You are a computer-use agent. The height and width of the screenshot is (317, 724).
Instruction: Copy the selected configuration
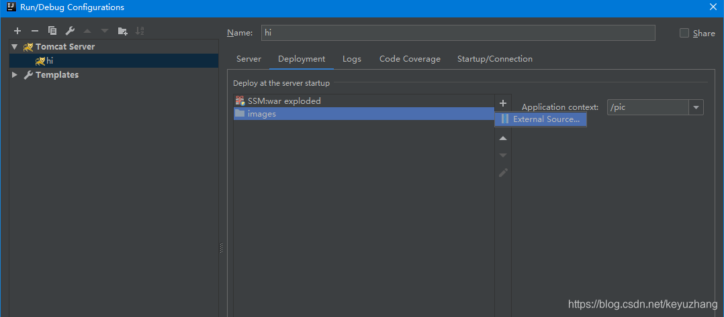[52, 31]
